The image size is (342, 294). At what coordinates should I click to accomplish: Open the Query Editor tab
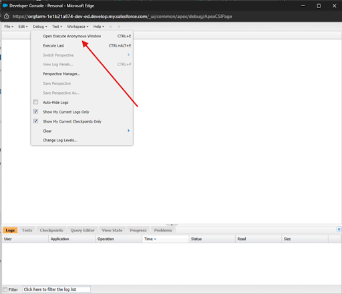(83, 230)
